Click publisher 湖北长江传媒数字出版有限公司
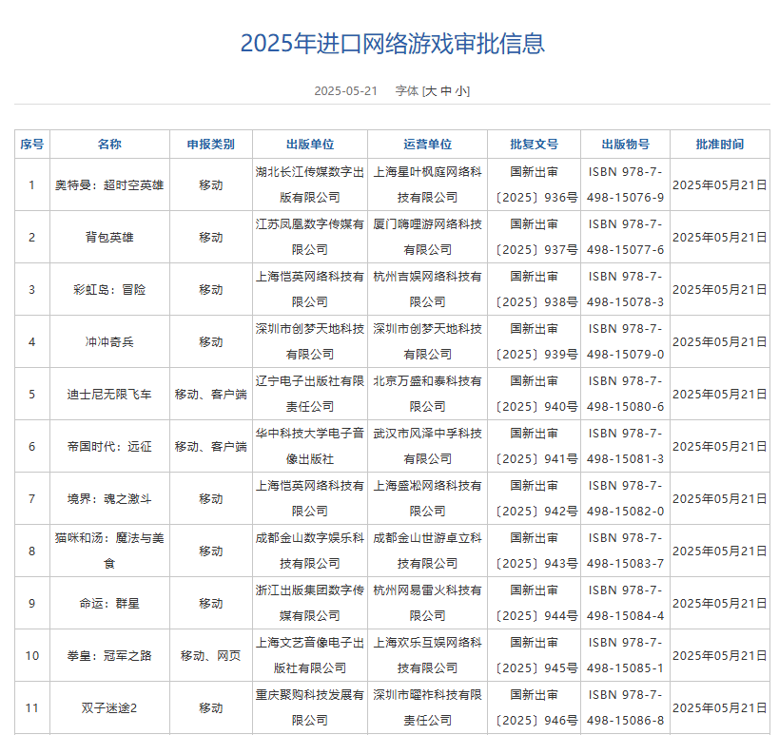Viewport: 779px width, 735px height. point(309,184)
